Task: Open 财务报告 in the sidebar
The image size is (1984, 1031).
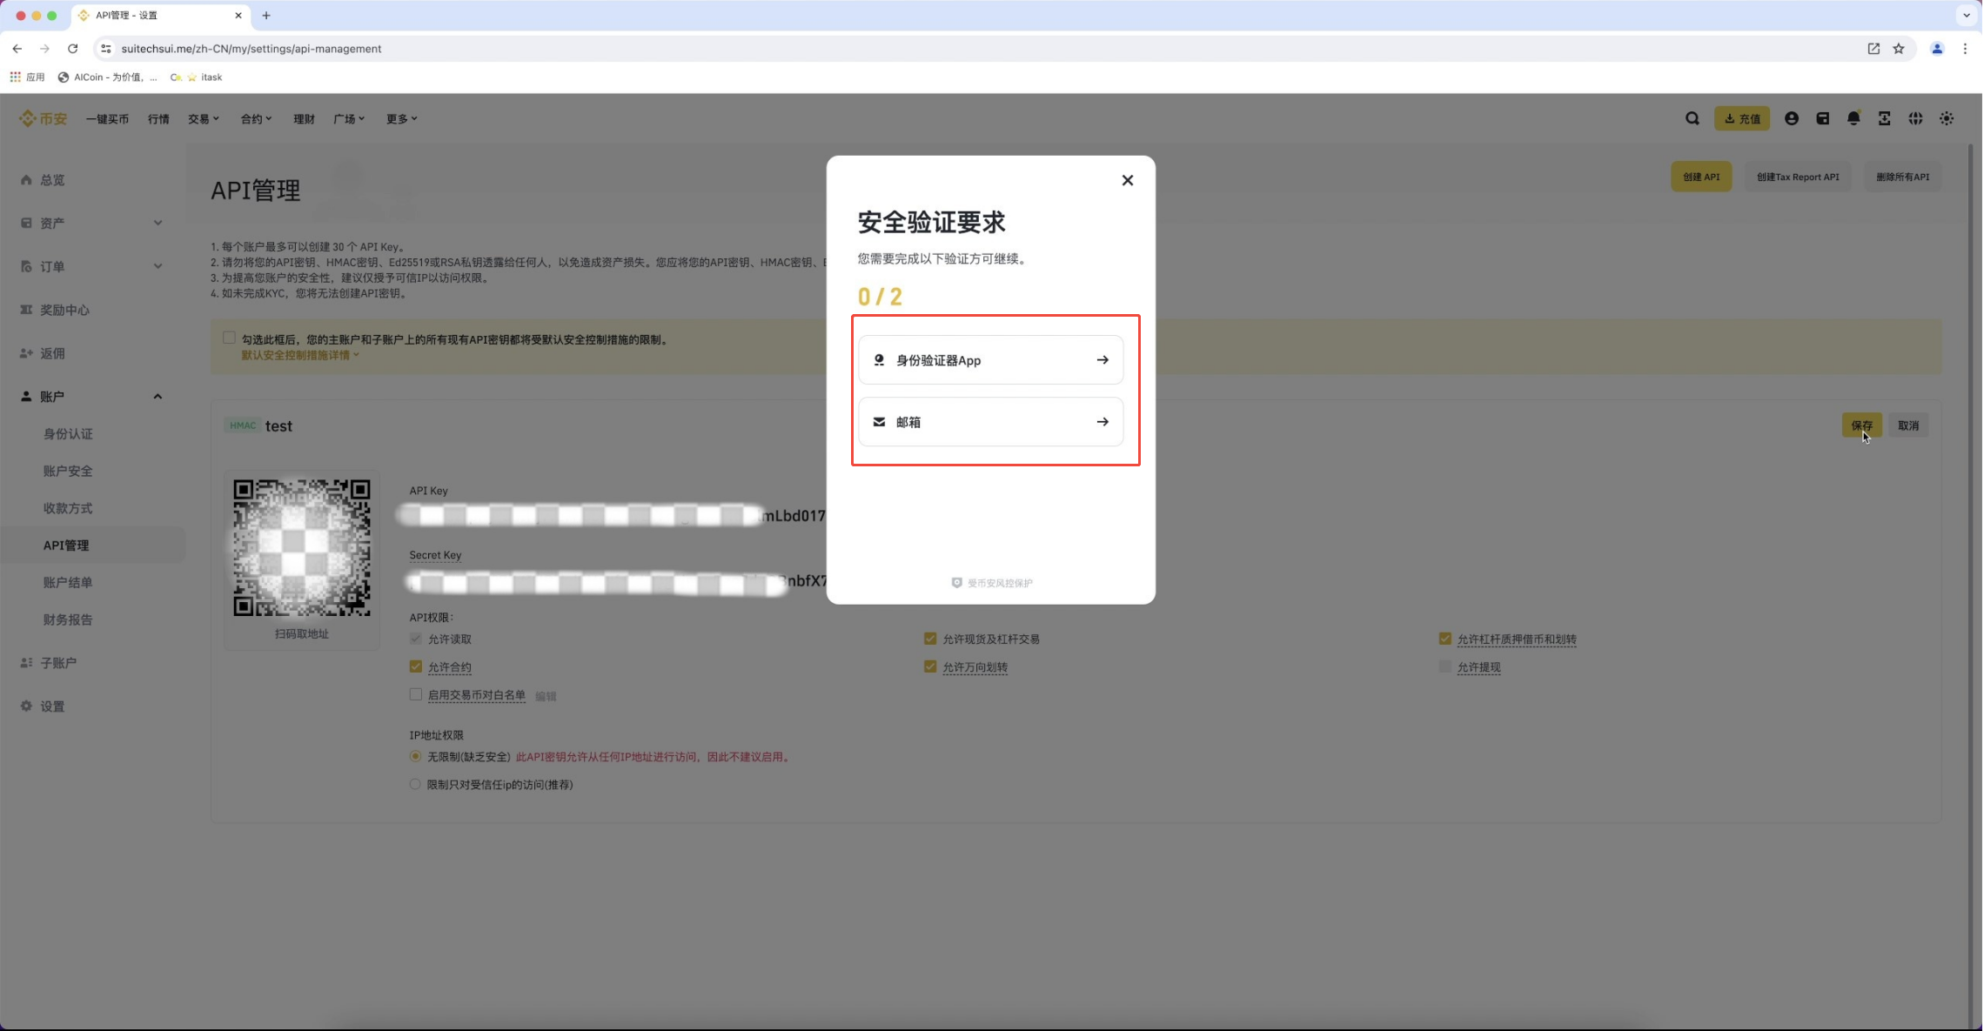Action: click(x=68, y=620)
